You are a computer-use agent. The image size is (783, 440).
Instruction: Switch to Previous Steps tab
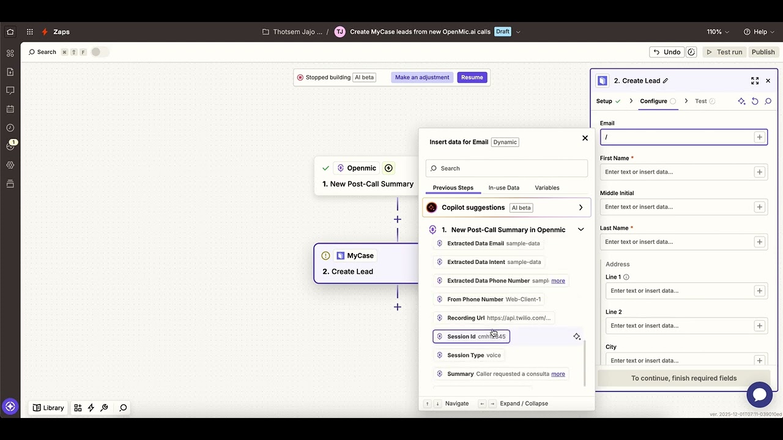pyautogui.click(x=453, y=188)
